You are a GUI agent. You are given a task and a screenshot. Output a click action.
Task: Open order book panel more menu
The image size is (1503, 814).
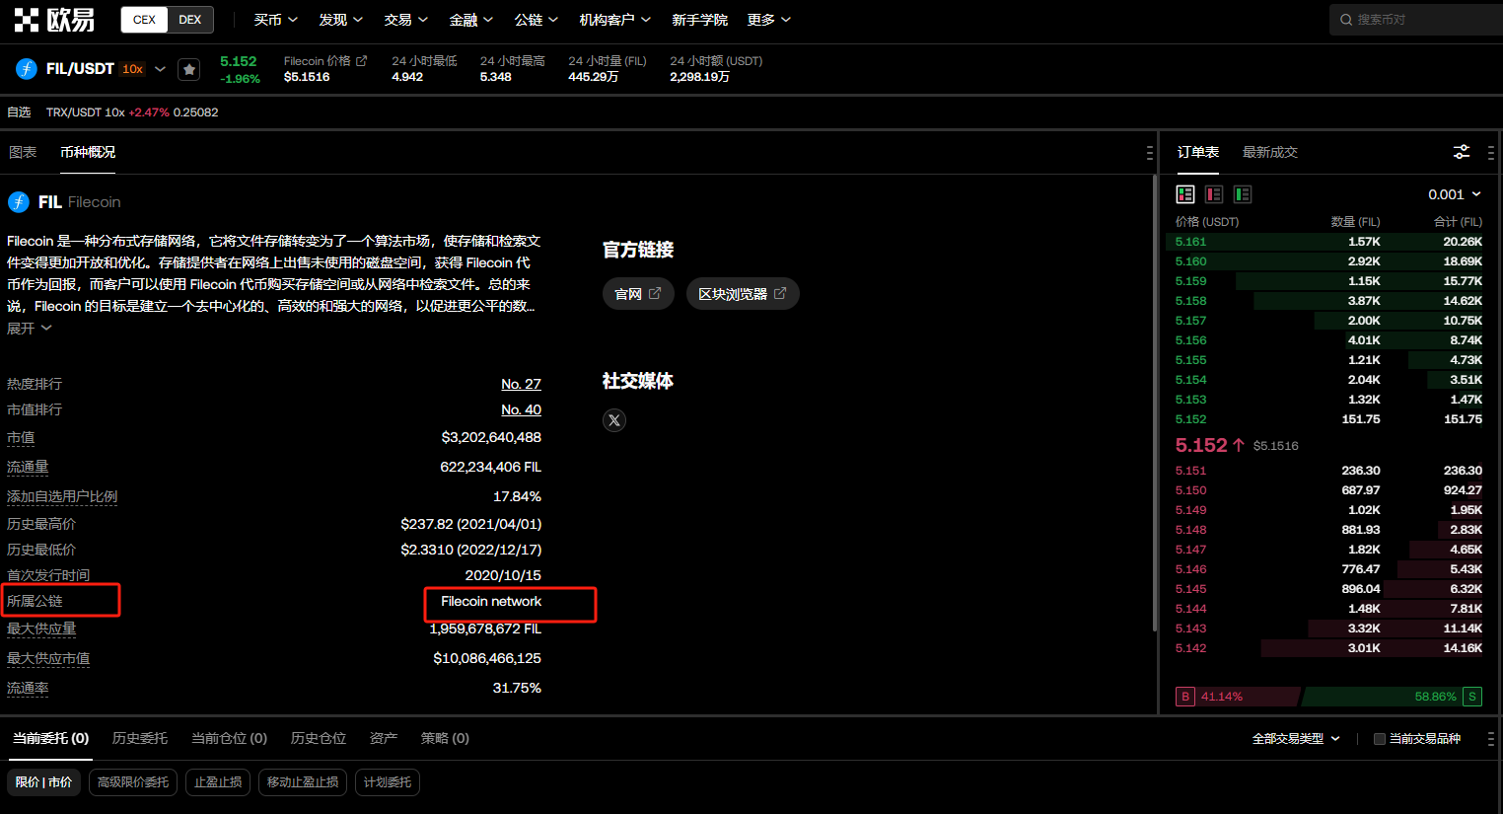coord(1490,153)
